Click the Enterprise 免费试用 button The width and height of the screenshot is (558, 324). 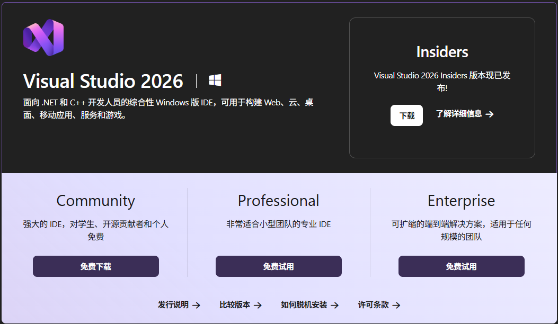pos(461,266)
